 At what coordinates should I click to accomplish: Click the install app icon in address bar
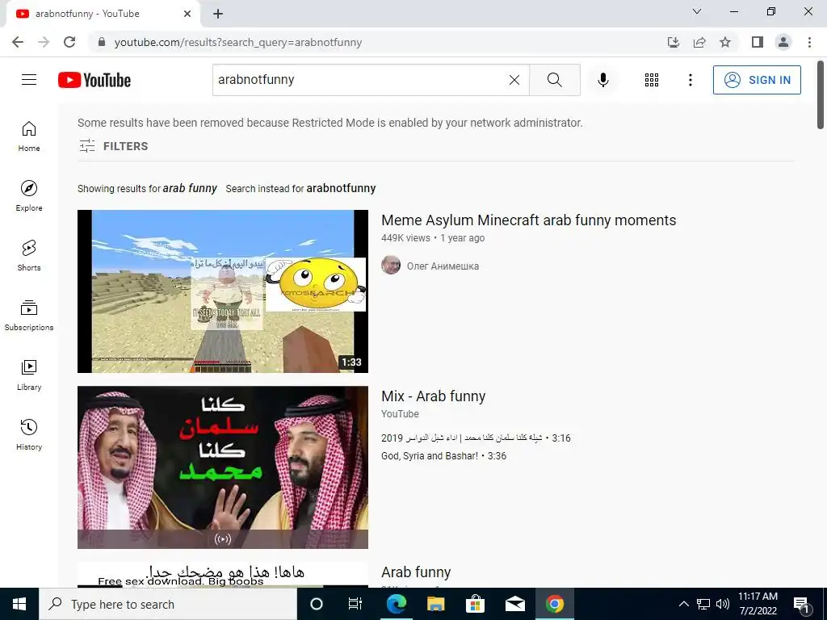tap(674, 42)
